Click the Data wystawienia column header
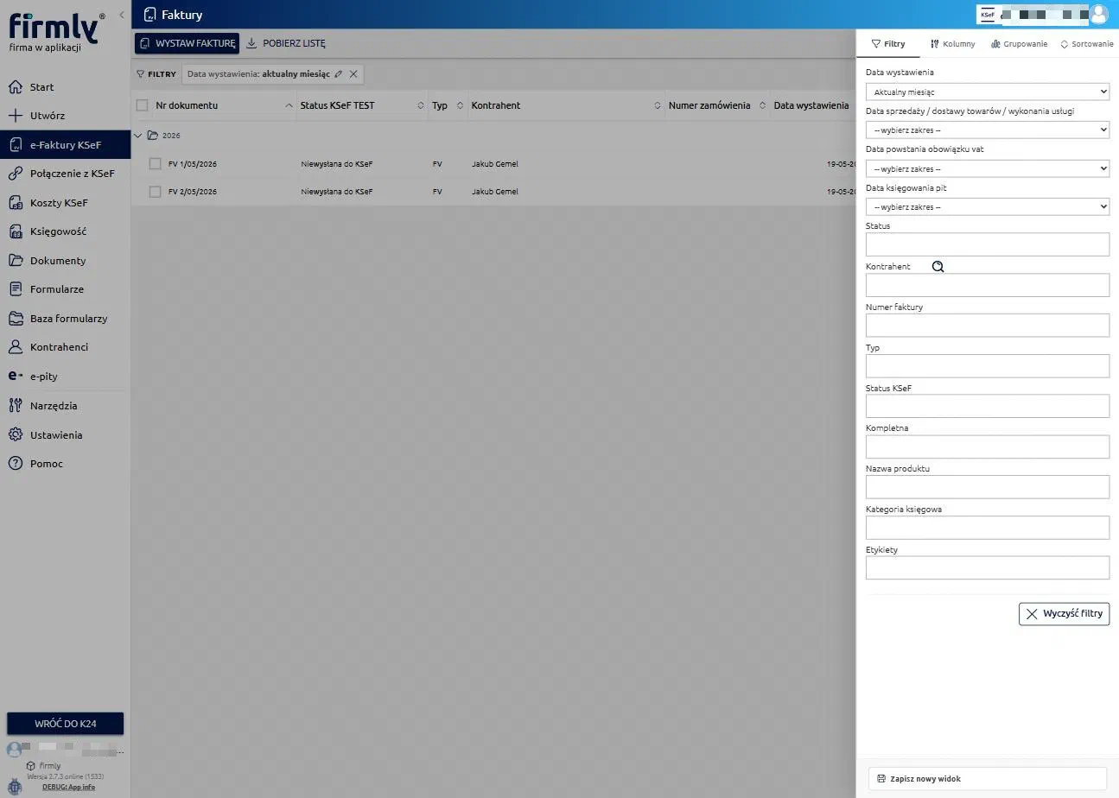This screenshot has width=1119, height=798. coord(811,105)
